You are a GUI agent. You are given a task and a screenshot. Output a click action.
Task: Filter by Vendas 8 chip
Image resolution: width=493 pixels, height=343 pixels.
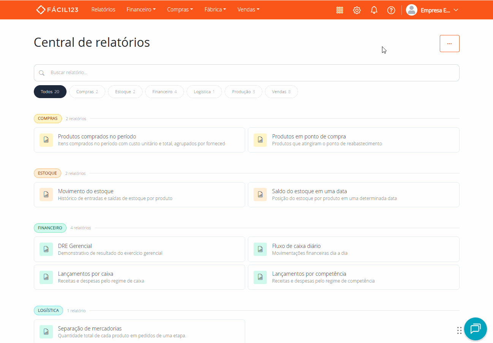(281, 92)
